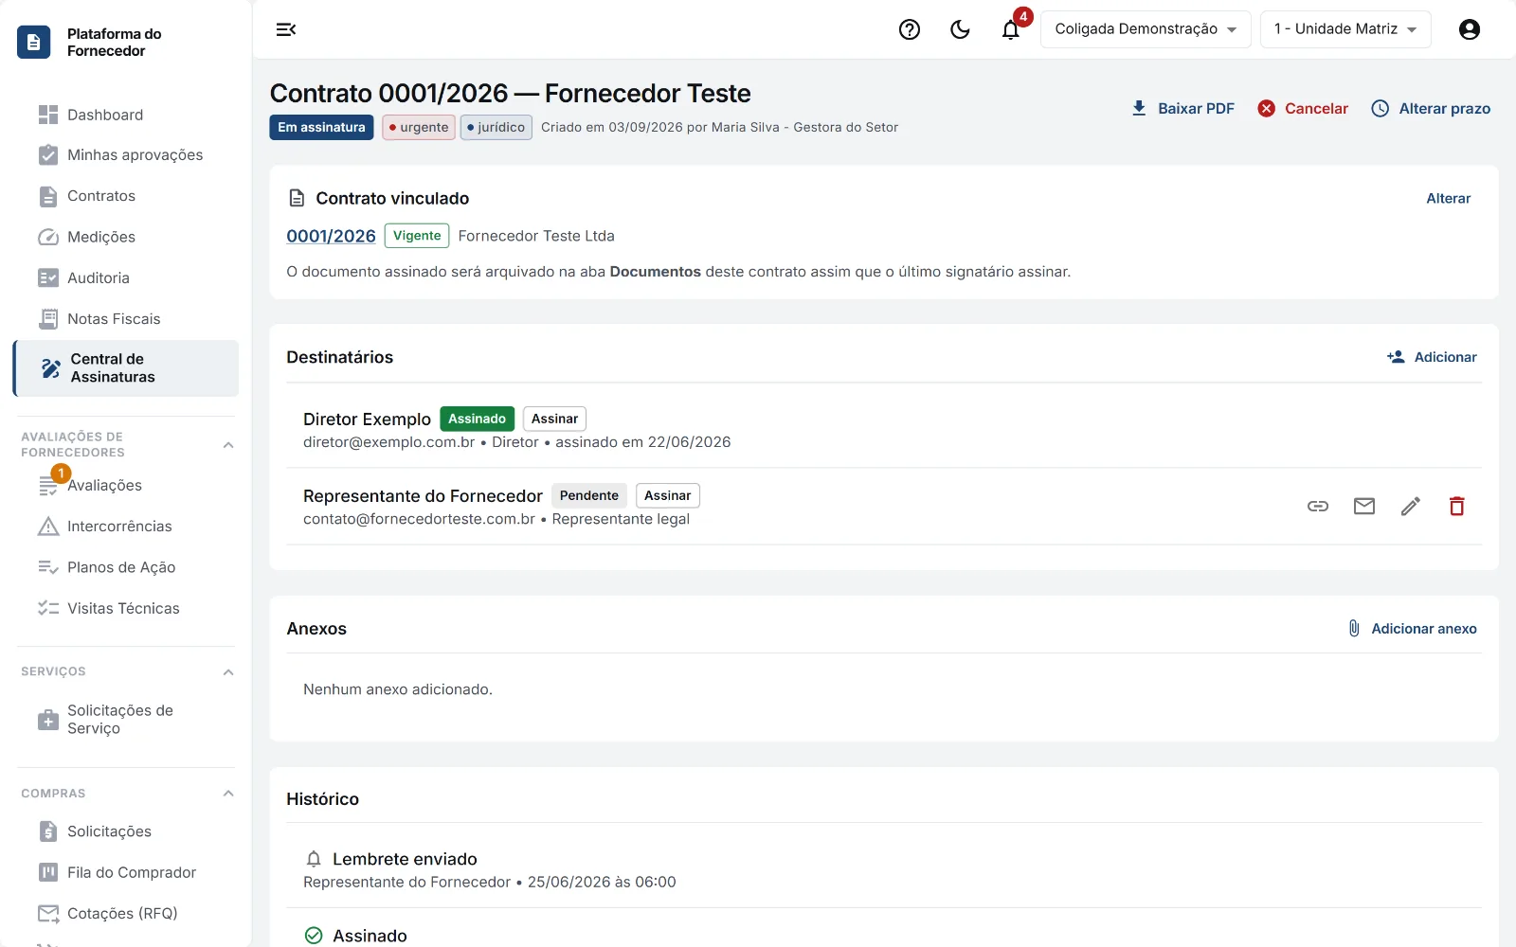
Task: Click the Baixar PDF button
Action: click(1183, 109)
